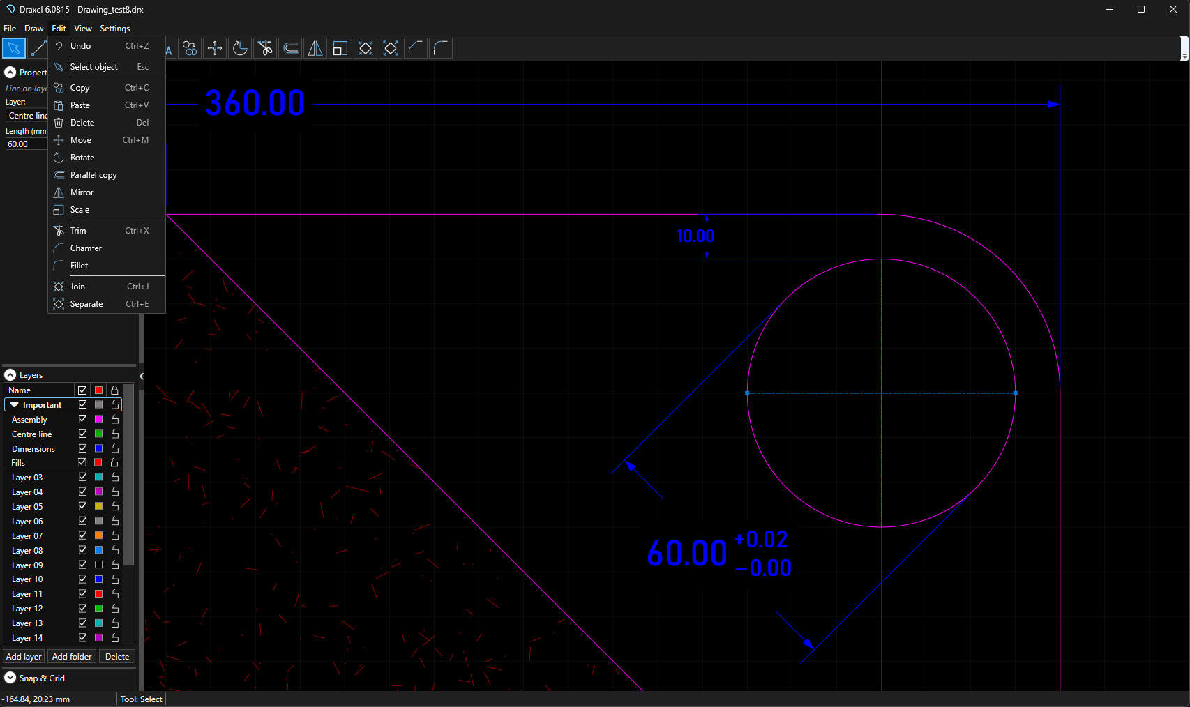Expand the Snap & Grid section

[10, 678]
